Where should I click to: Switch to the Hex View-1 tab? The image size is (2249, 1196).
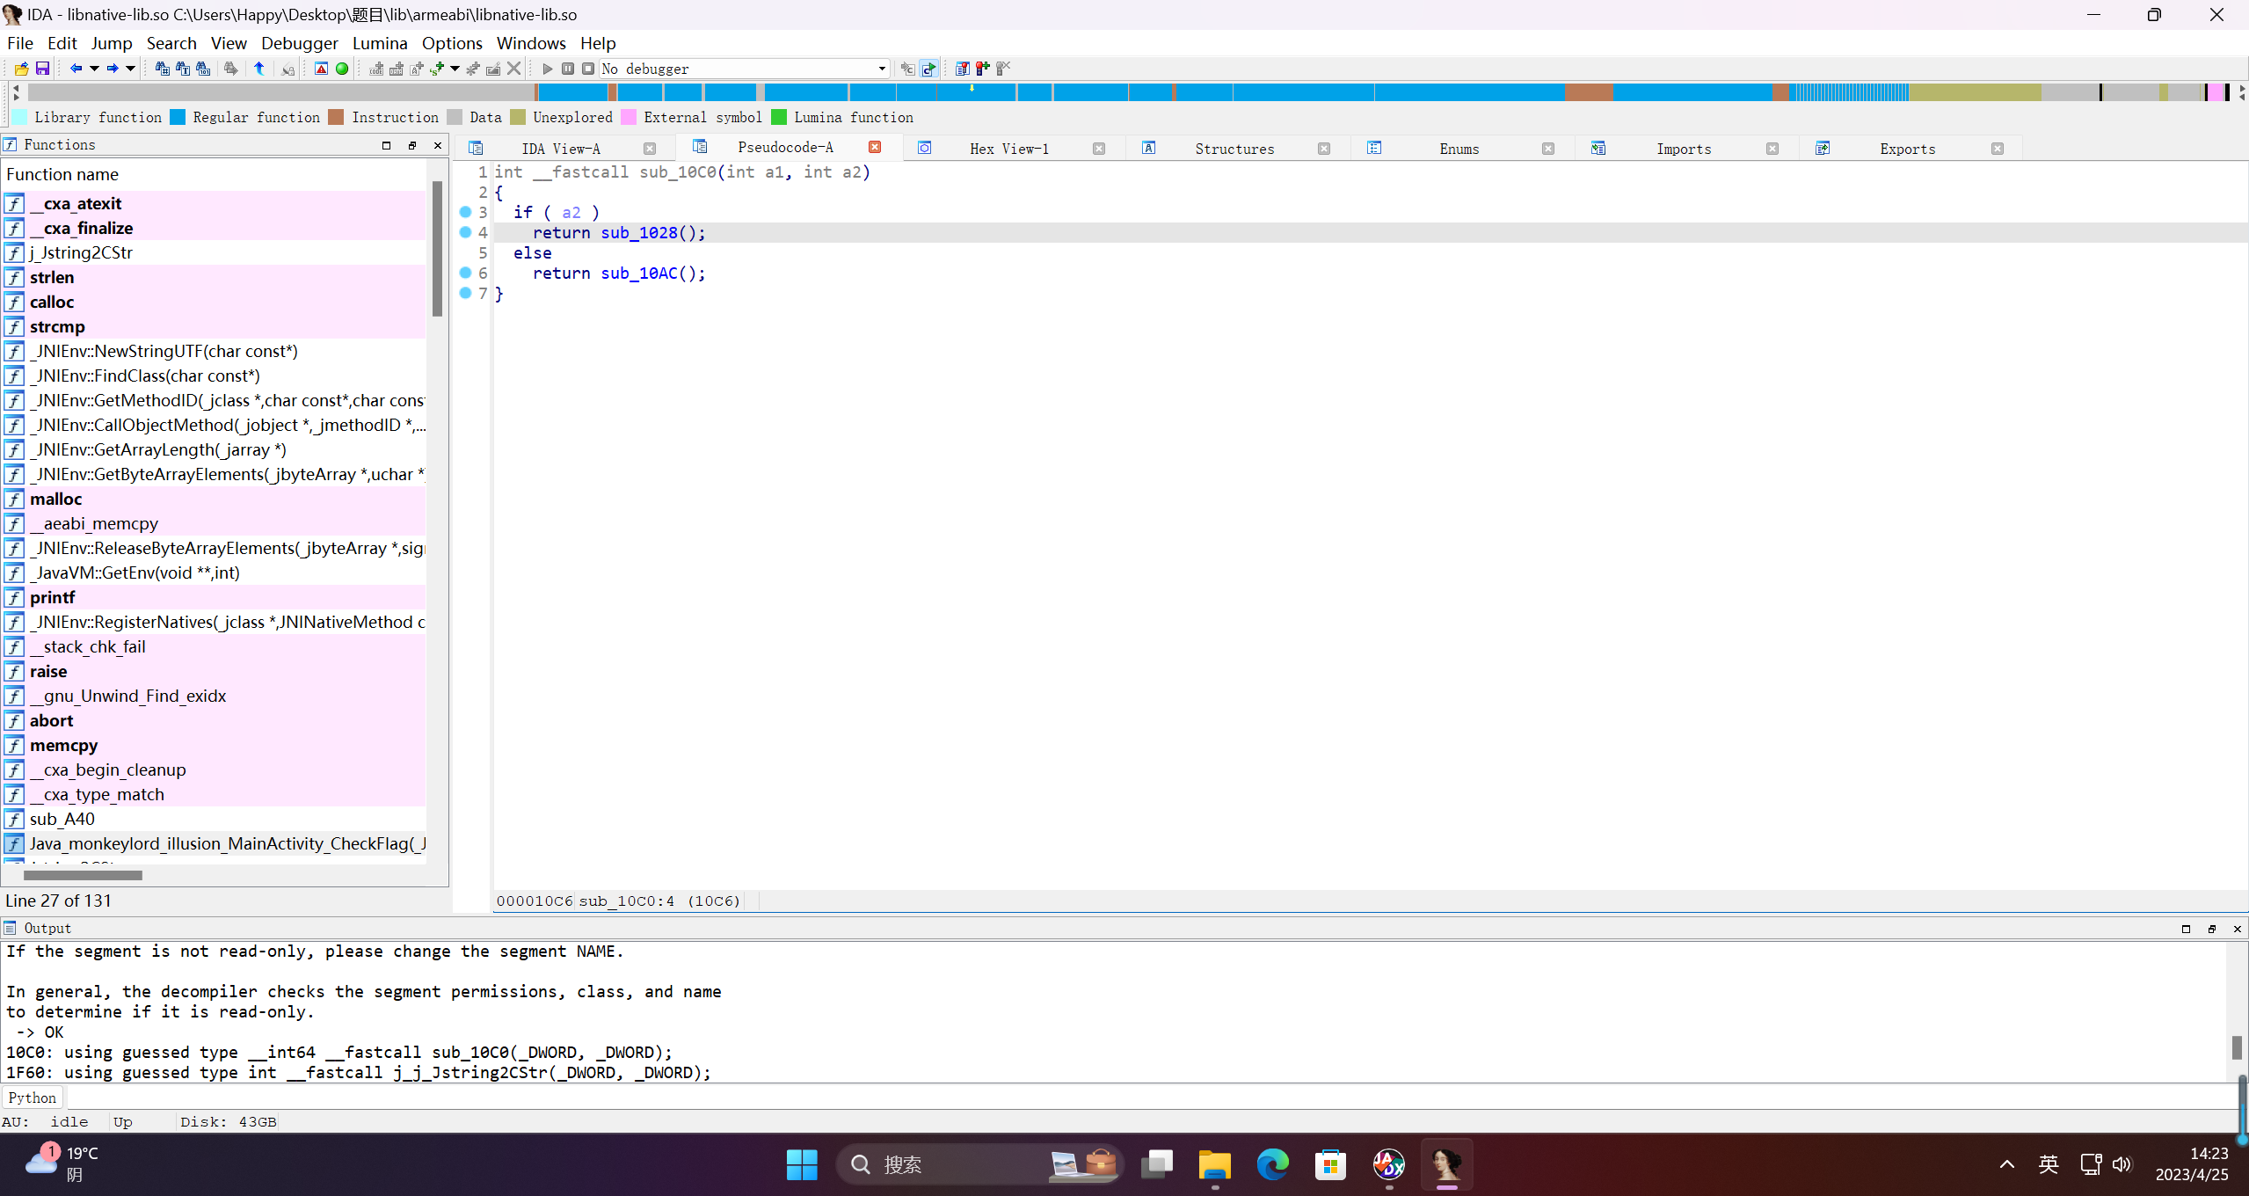1008,149
